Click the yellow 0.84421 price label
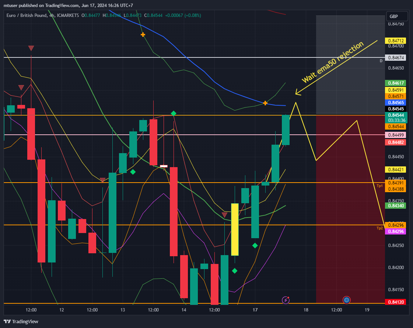This screenshot has height=328, width=413. click(x=396, y=169)
